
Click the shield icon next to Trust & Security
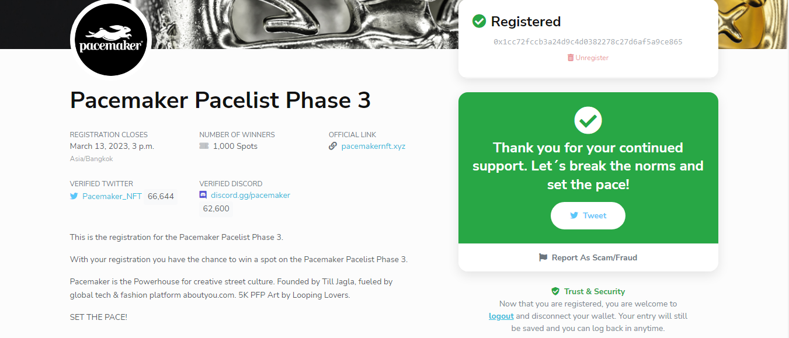point(555,291)
